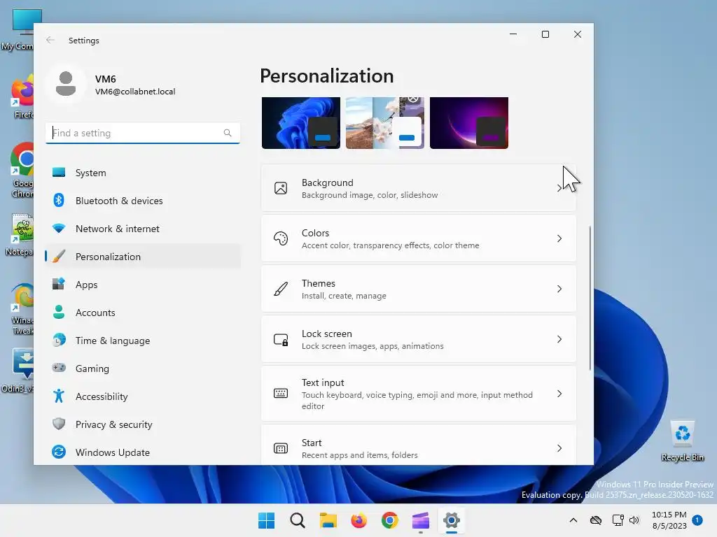Click the System monitor icon in the sidebar
The height and width of the screenshot is (537, 717).
pyautogui.click(x=59, y=173)
